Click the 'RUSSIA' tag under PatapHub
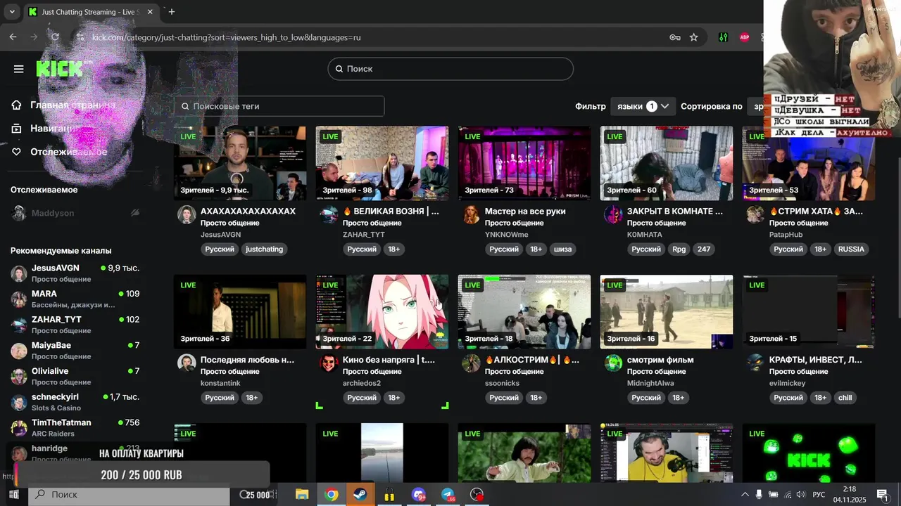The width and height of the screenshot is (901, 506). [x=851, y=249]
